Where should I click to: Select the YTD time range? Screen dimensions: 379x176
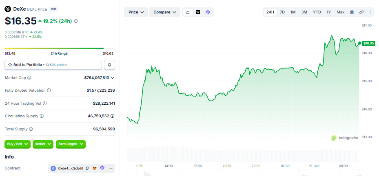(x=317, y=12)
